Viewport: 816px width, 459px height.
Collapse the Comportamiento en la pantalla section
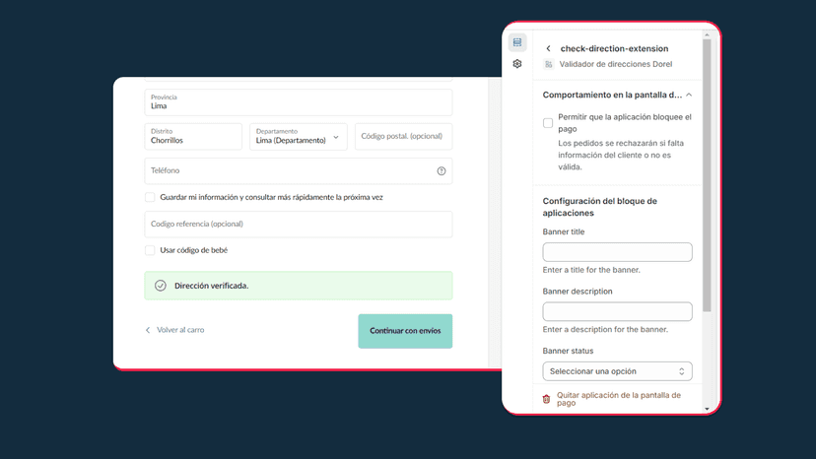[x=689, y=95]
